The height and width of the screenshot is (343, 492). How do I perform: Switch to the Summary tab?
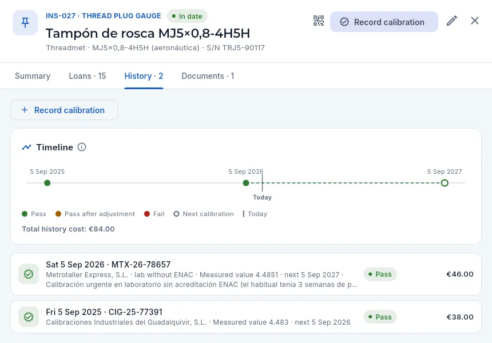click(33, 76)
